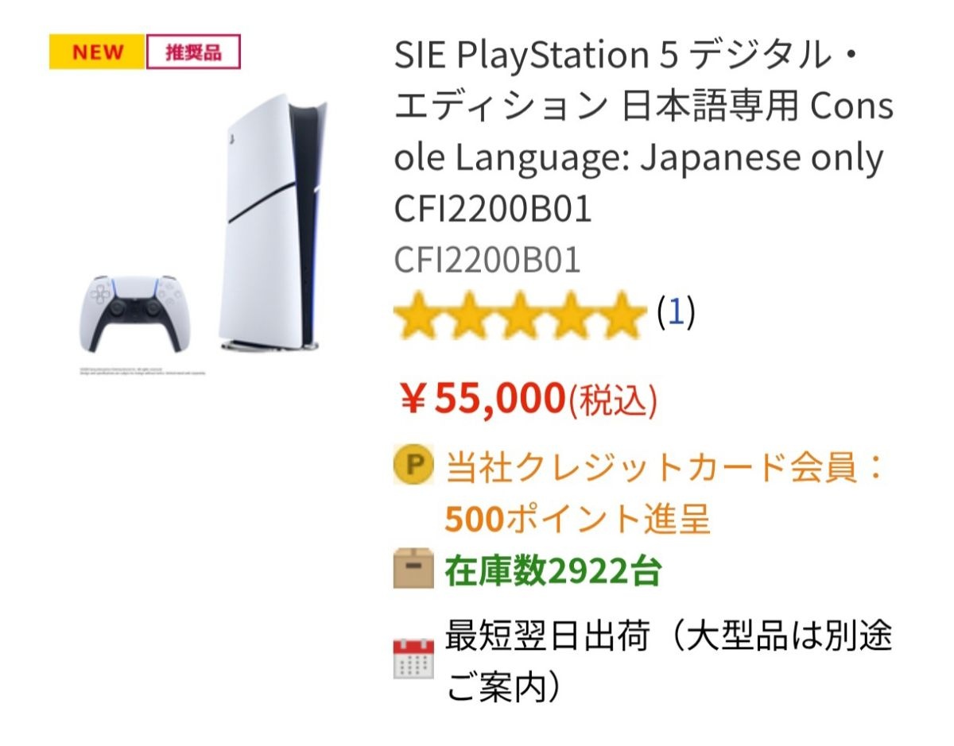This screenshot has height=746, width=954.
Task: Click the first star in the rating
Action: tap(419, 315)
